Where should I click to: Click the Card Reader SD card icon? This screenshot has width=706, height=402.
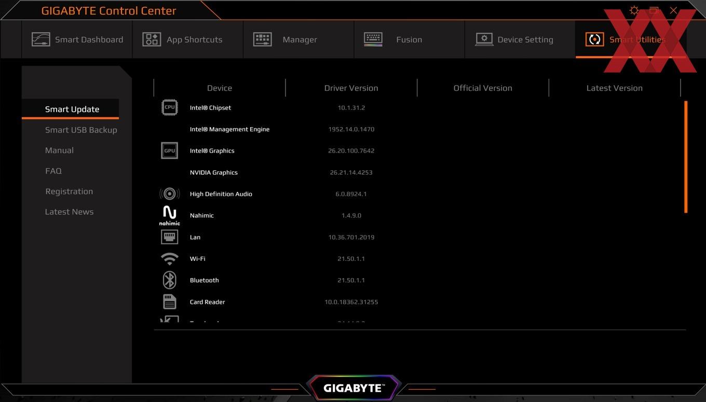click(x=170, y=301)
